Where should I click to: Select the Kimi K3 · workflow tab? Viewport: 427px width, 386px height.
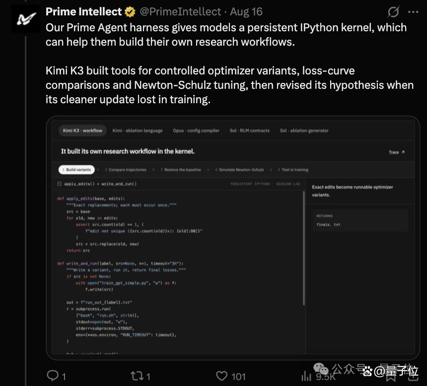click(x=82, y=130)
